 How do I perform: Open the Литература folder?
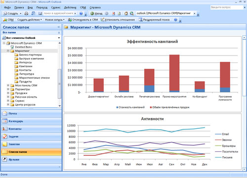[x=27, y=74]
